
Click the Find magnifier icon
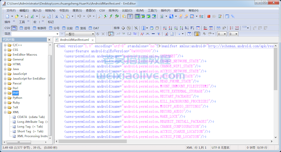click(x=100, y=16)
